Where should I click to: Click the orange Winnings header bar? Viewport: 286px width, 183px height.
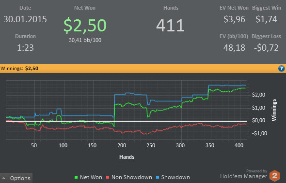[x=143, y=69]
